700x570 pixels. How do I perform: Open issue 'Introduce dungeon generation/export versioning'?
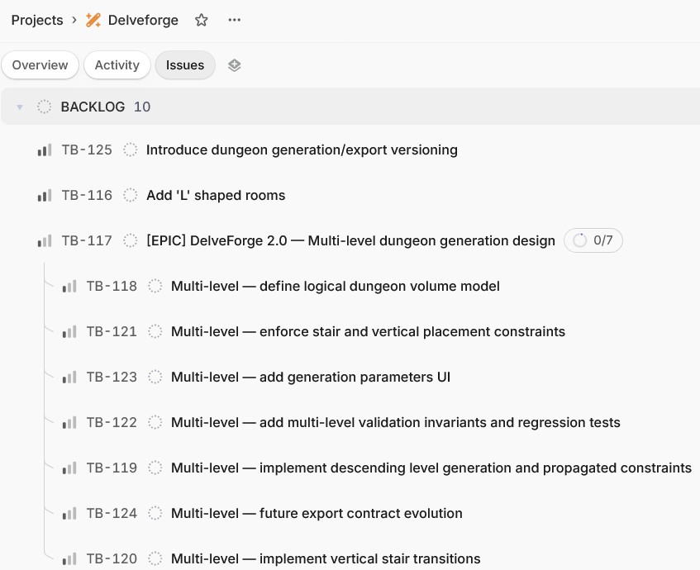pos(302,150)
